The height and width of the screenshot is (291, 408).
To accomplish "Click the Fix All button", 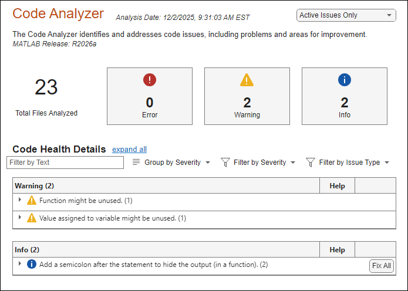I will click(382, 266).
